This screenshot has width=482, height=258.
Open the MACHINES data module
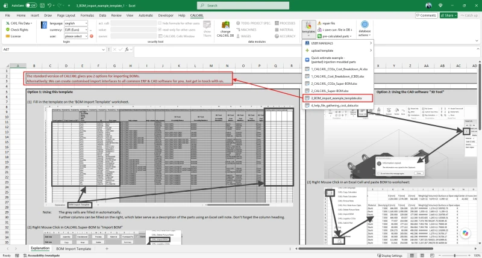pos(246,29)
